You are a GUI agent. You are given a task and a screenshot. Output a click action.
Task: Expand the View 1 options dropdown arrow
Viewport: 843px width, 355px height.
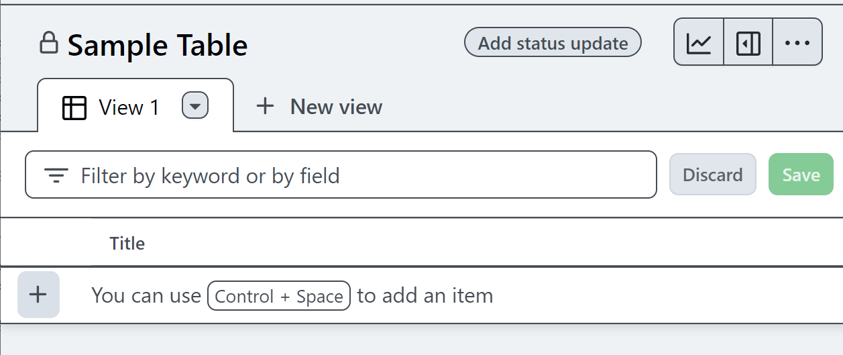(195, 106)
